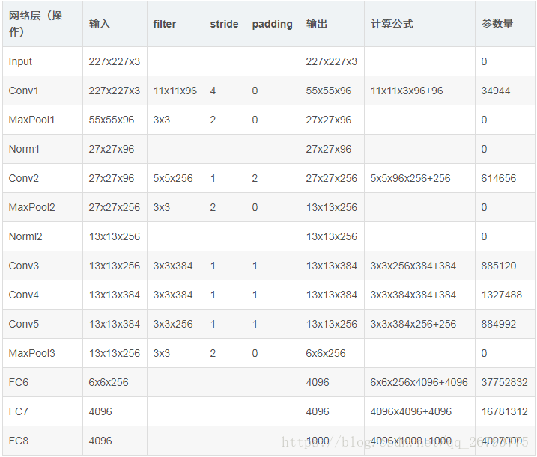Click the parameter count '4097000'
Screen dimensions: 537x457
(501, 441)
